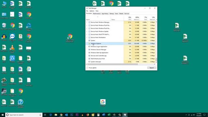
Task: Select the QuickTime Player desktop icon
Action: (x=29, y=27)
